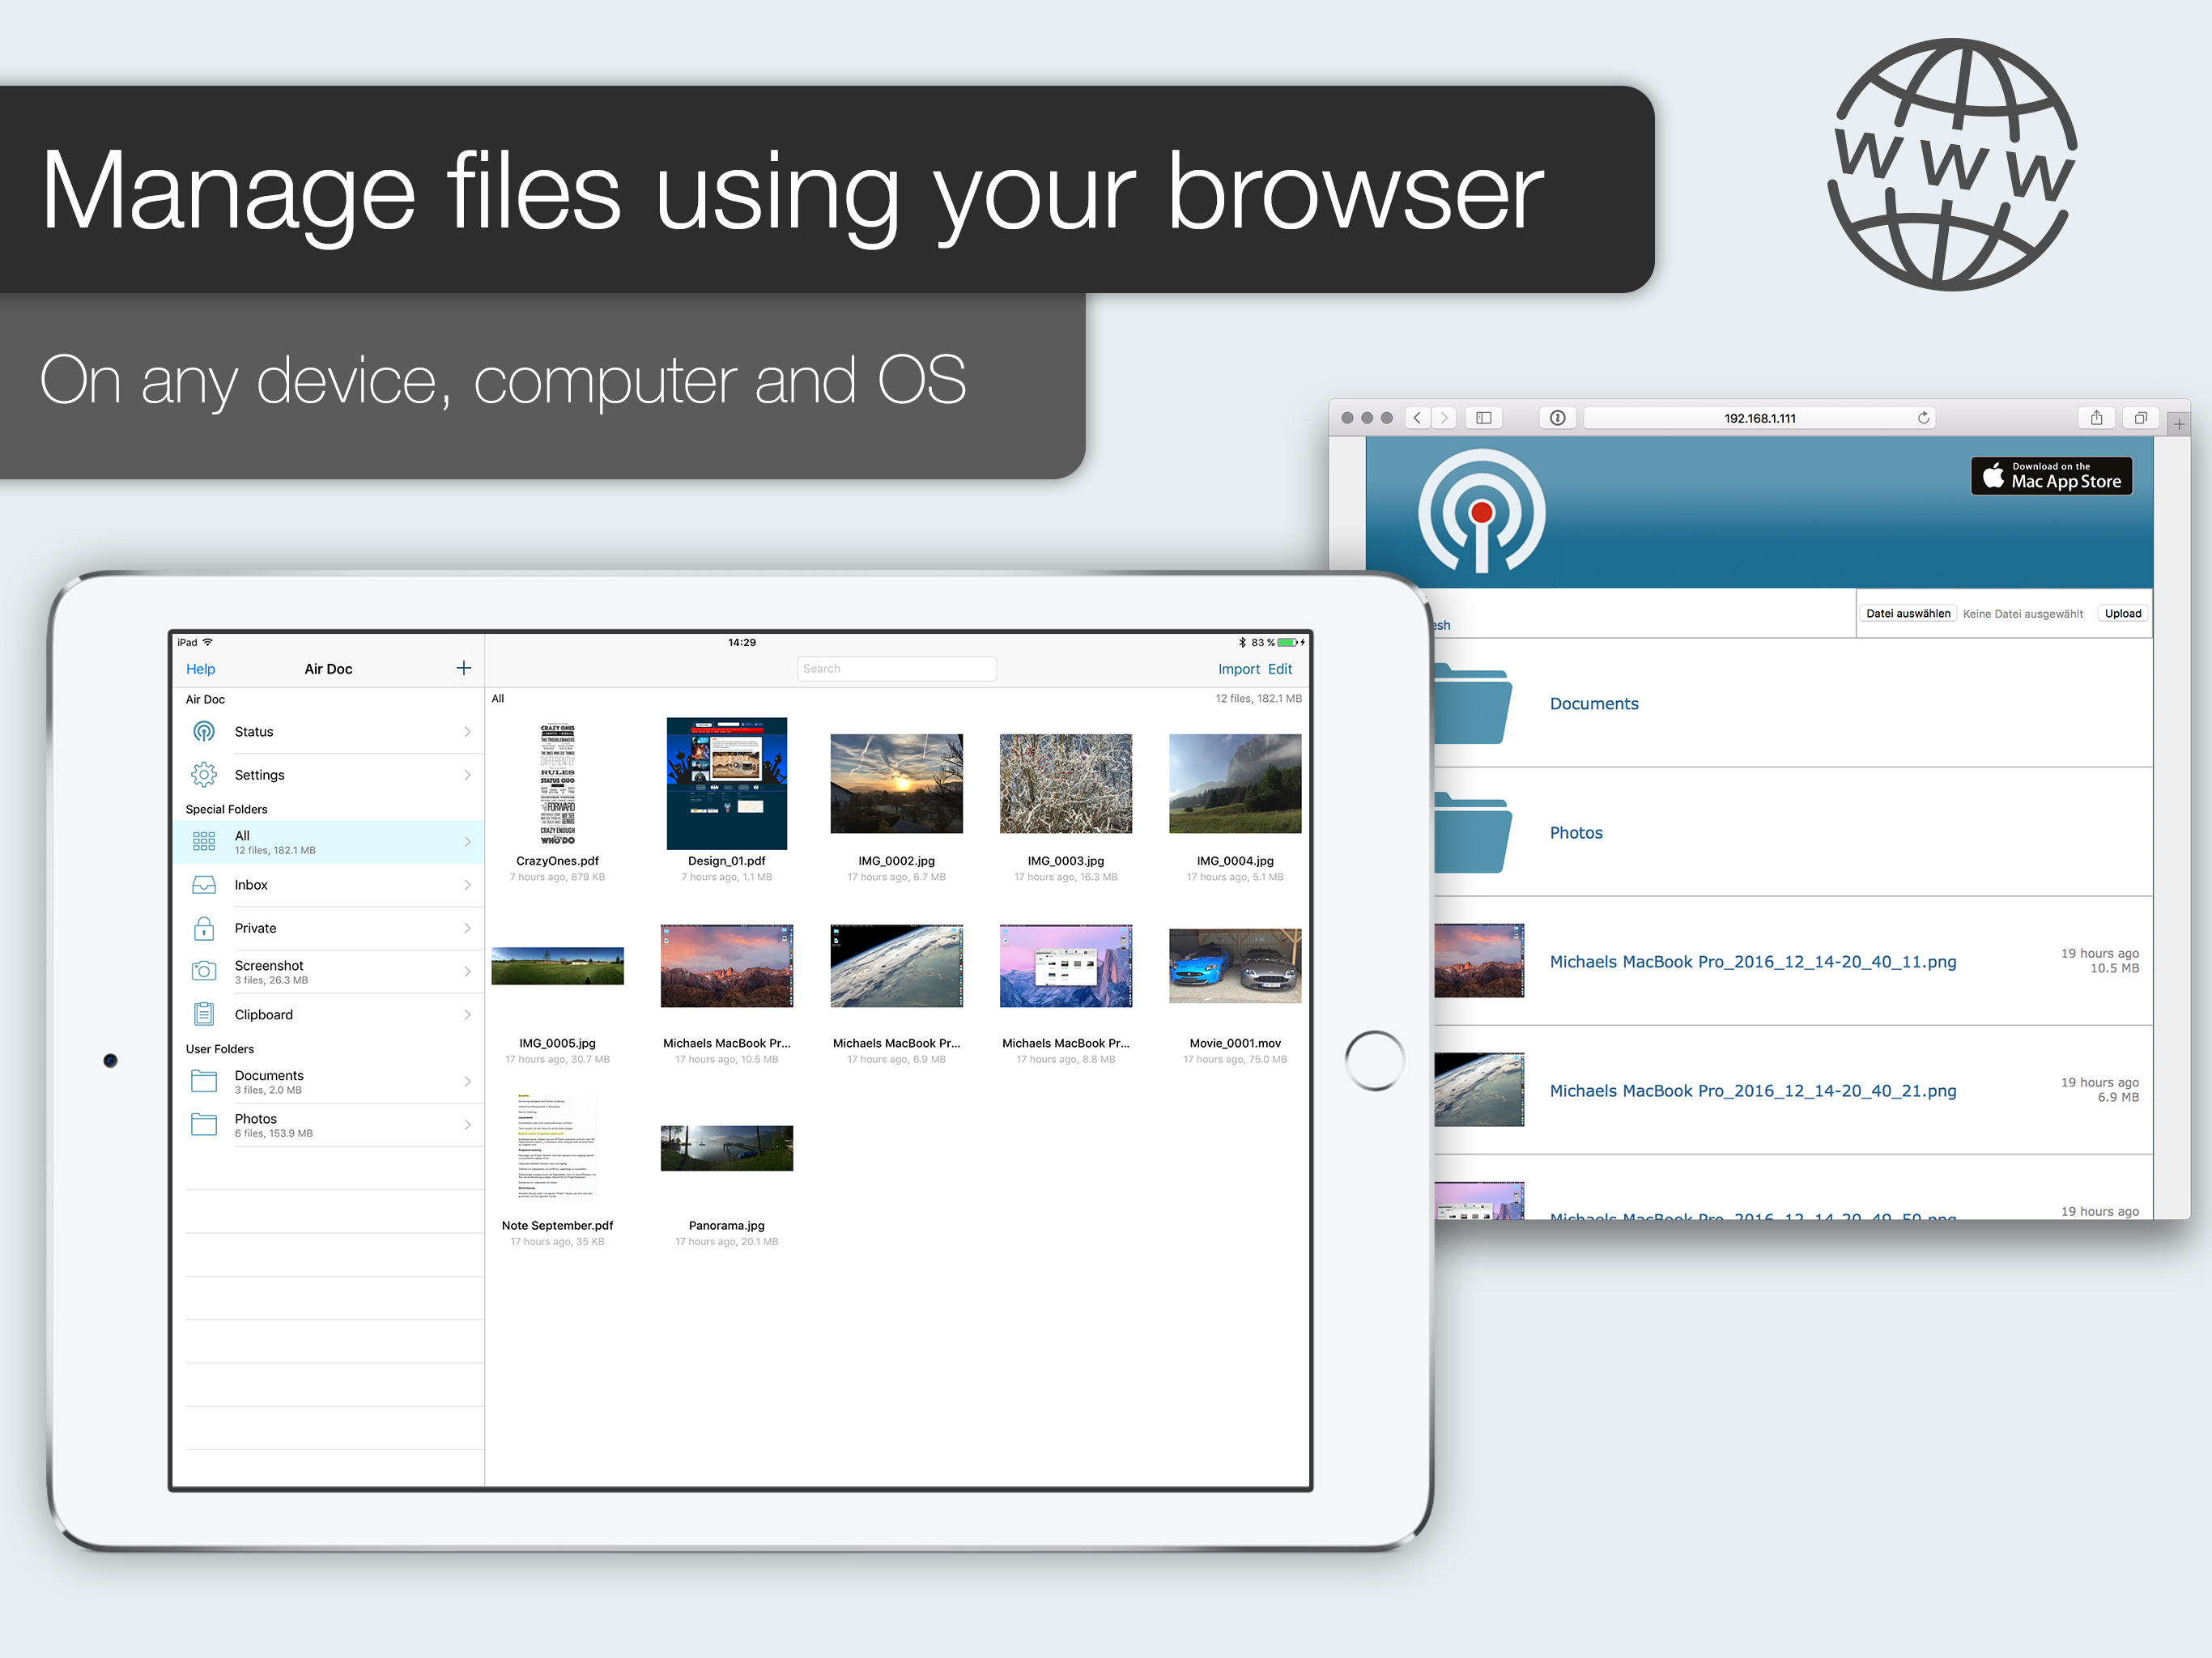Screen dimensions: 2212x1658
Task: Click browser reload icon in address bar
Action: pyautogui.click(x=1923, y=418)
